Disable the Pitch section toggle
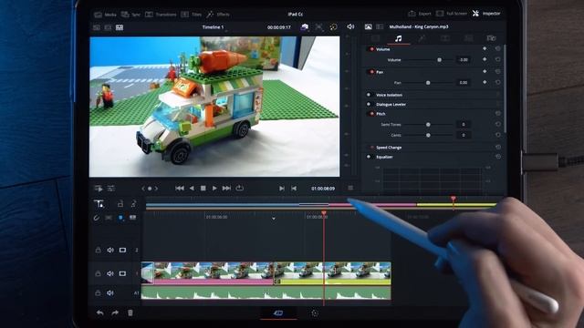 (x=371, y=114)
